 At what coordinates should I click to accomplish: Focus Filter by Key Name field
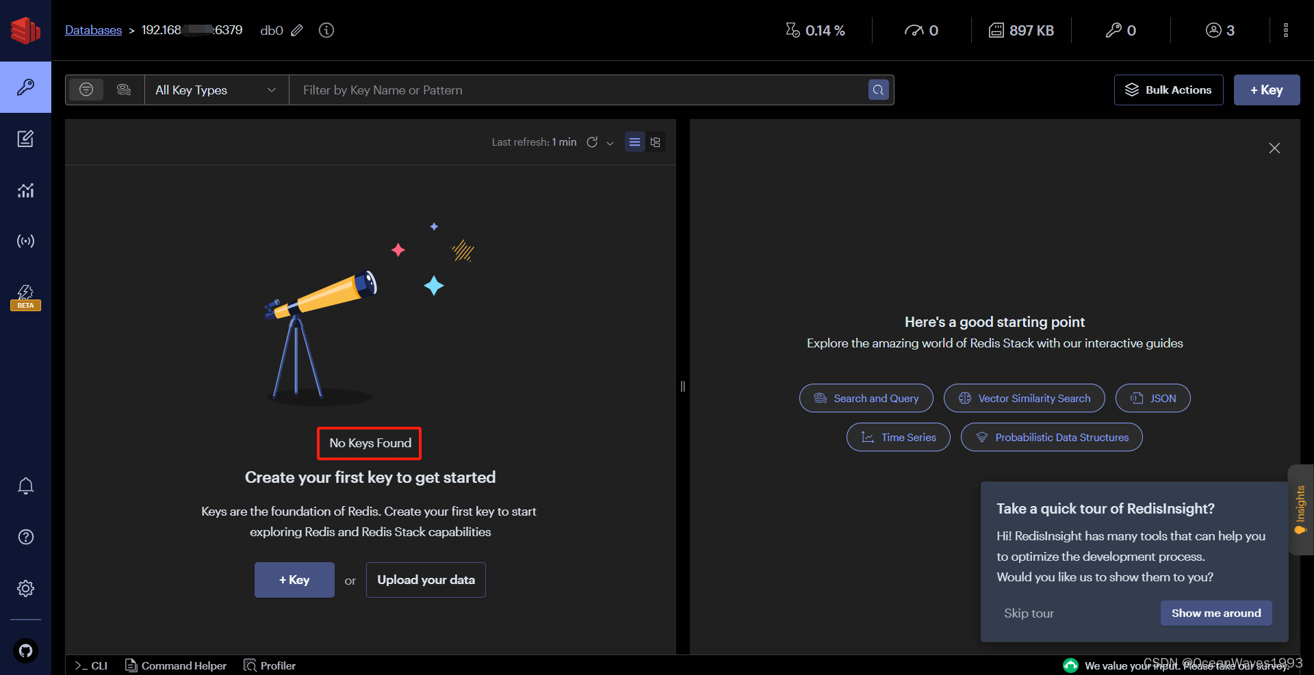[578, 90]
